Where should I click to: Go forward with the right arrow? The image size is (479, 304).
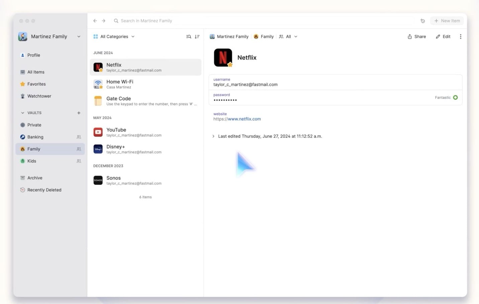(x=104, y=21)
